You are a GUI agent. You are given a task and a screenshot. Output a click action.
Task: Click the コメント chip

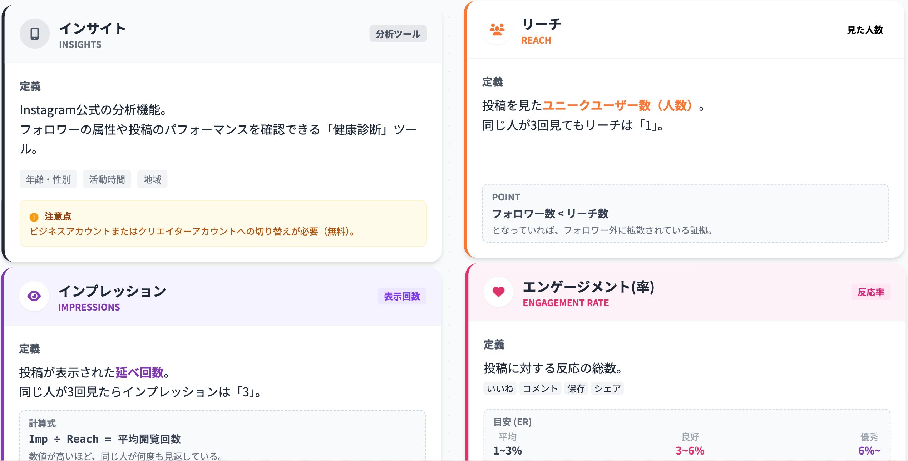(x=540, y=388)
